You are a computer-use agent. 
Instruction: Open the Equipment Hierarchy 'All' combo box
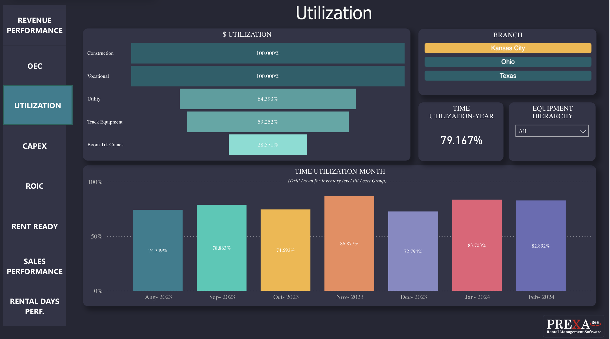click(x=548, y=131)
